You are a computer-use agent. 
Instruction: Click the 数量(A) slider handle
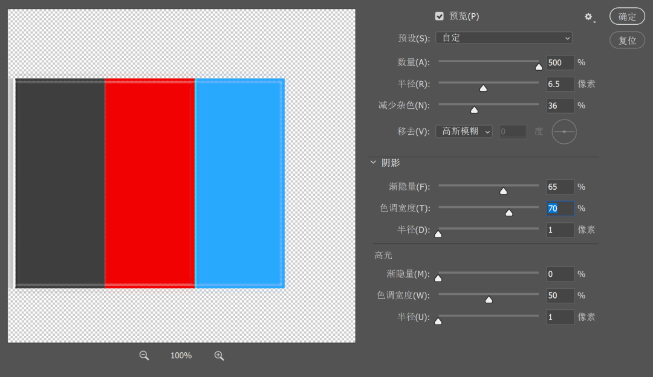point(539,66)
